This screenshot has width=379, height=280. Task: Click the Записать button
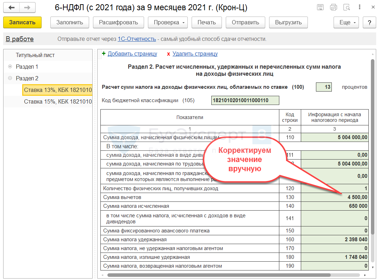click(22, 22)
